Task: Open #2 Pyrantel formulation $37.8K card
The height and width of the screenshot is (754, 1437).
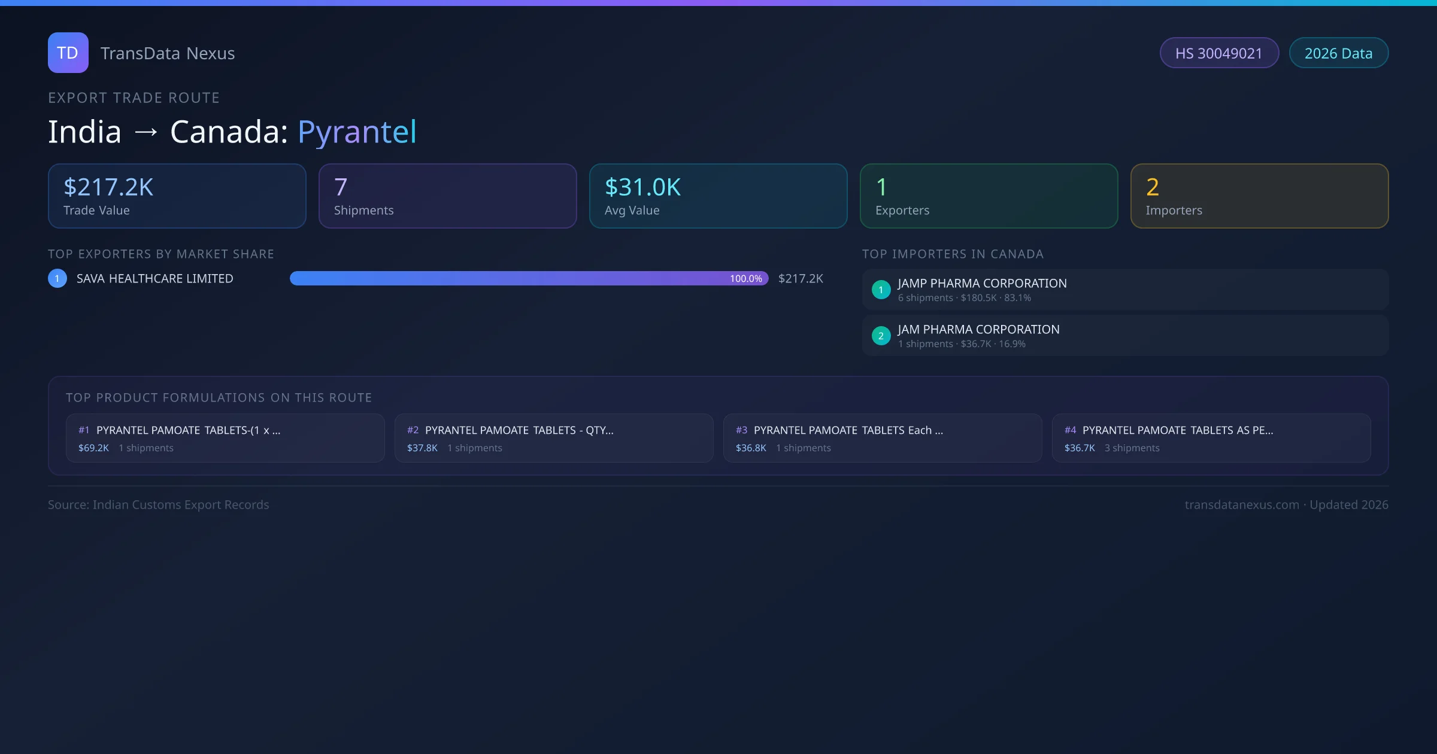Action: (553, 438)
